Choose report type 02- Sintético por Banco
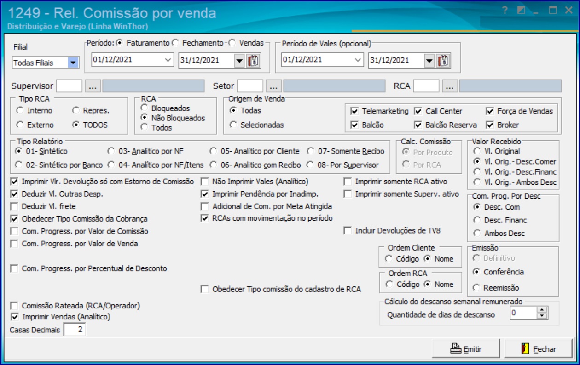This screenshot has height=365, width=580. 59,165
